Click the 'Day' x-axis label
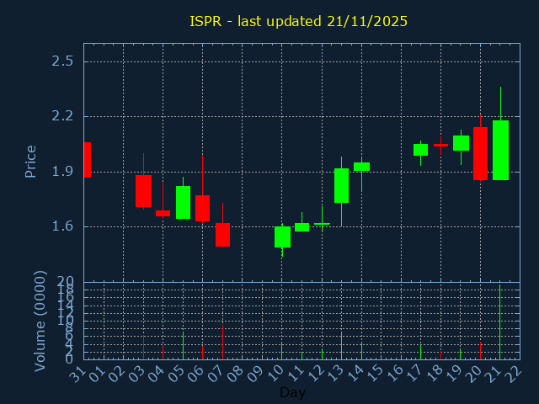539x404 pixels. (x=292, y=393)
